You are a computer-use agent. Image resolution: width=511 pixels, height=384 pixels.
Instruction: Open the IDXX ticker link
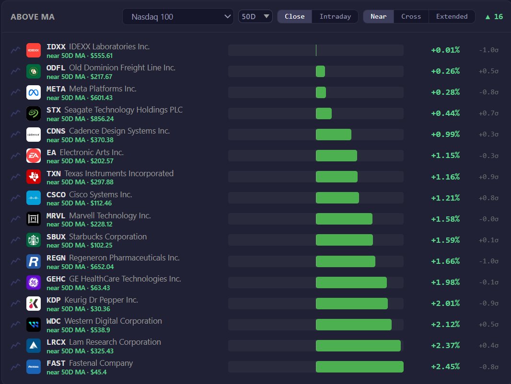point(56,47)
